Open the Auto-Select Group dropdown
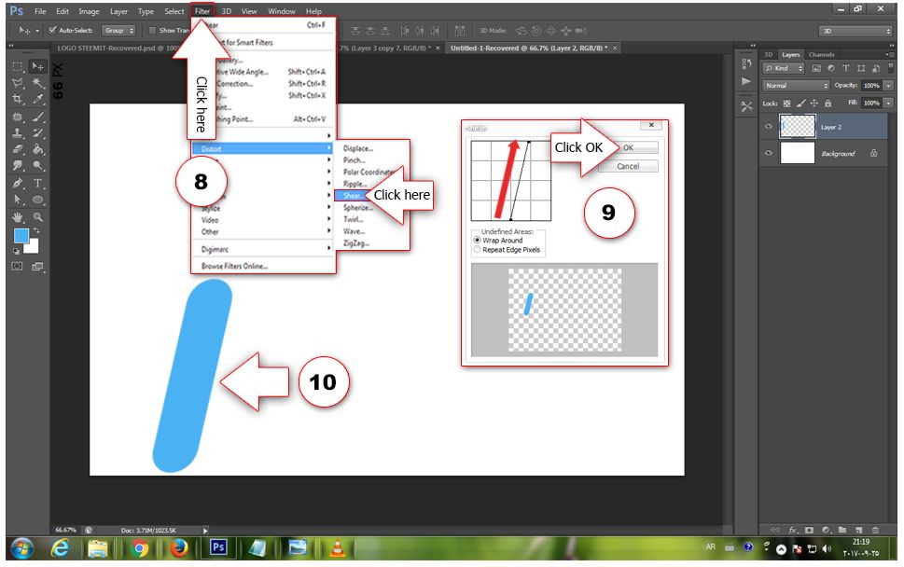Screen dimensions: 904x567 click(x=118, y=30)
